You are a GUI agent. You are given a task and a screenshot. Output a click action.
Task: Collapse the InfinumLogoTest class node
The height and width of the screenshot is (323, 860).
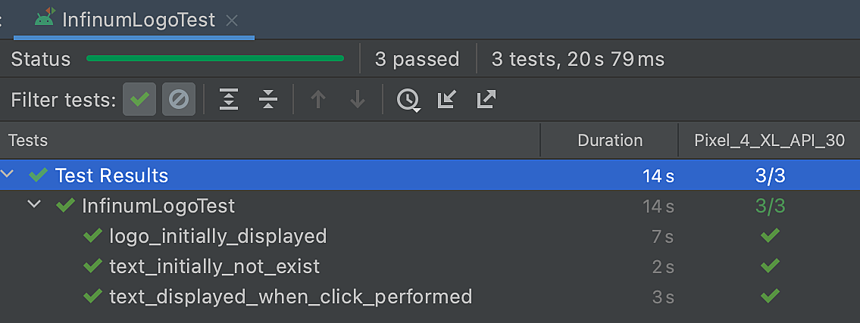tap(34, 205)
